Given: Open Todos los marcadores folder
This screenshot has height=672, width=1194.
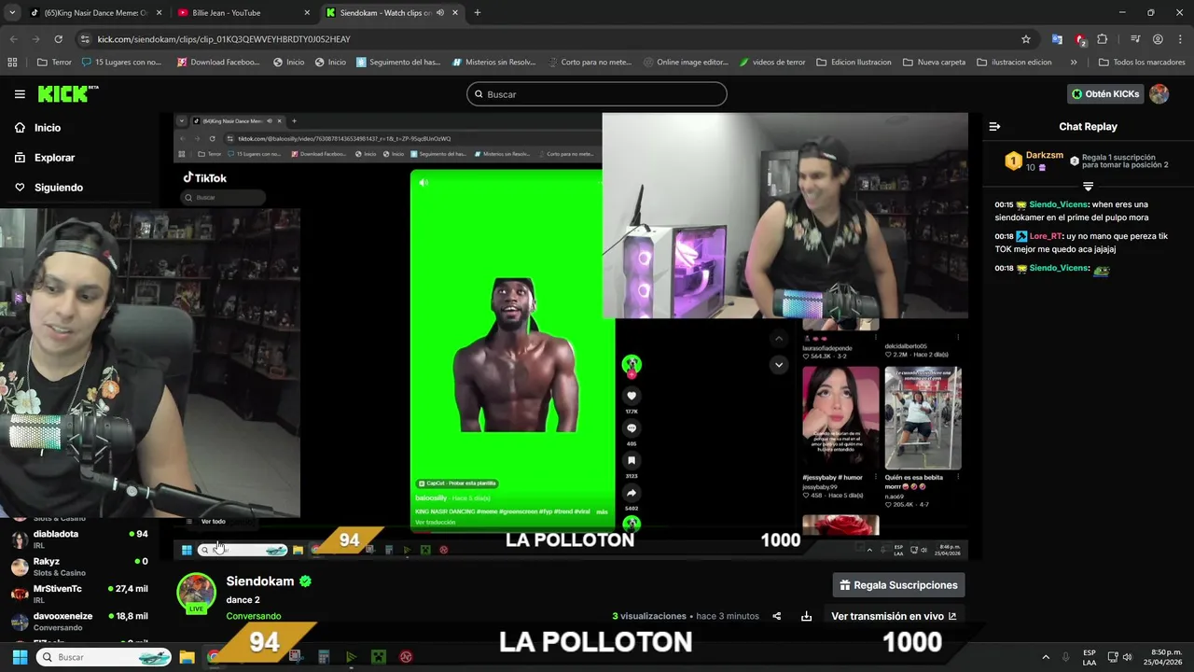Looking at the screenshot, I should (x=1142, y=63).
